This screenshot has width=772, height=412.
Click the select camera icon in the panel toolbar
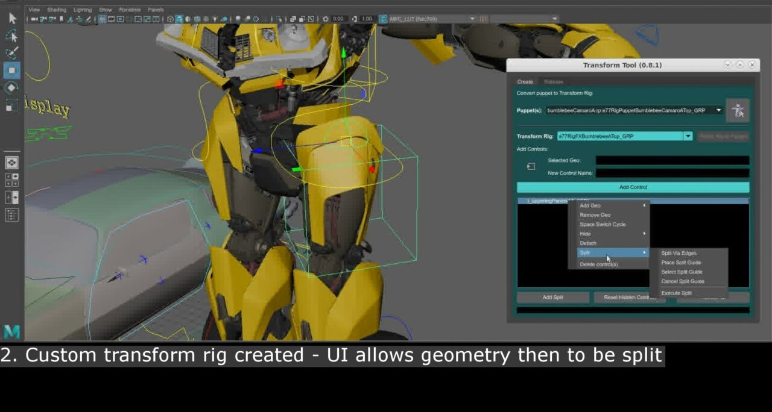[34, 19]
